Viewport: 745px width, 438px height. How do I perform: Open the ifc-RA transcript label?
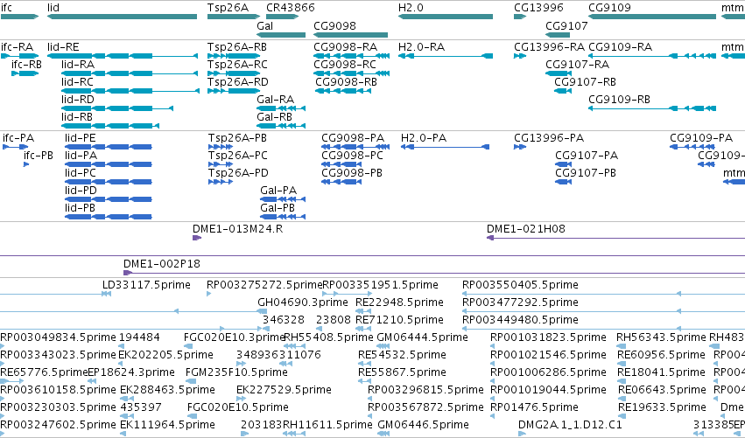point(18,47)
